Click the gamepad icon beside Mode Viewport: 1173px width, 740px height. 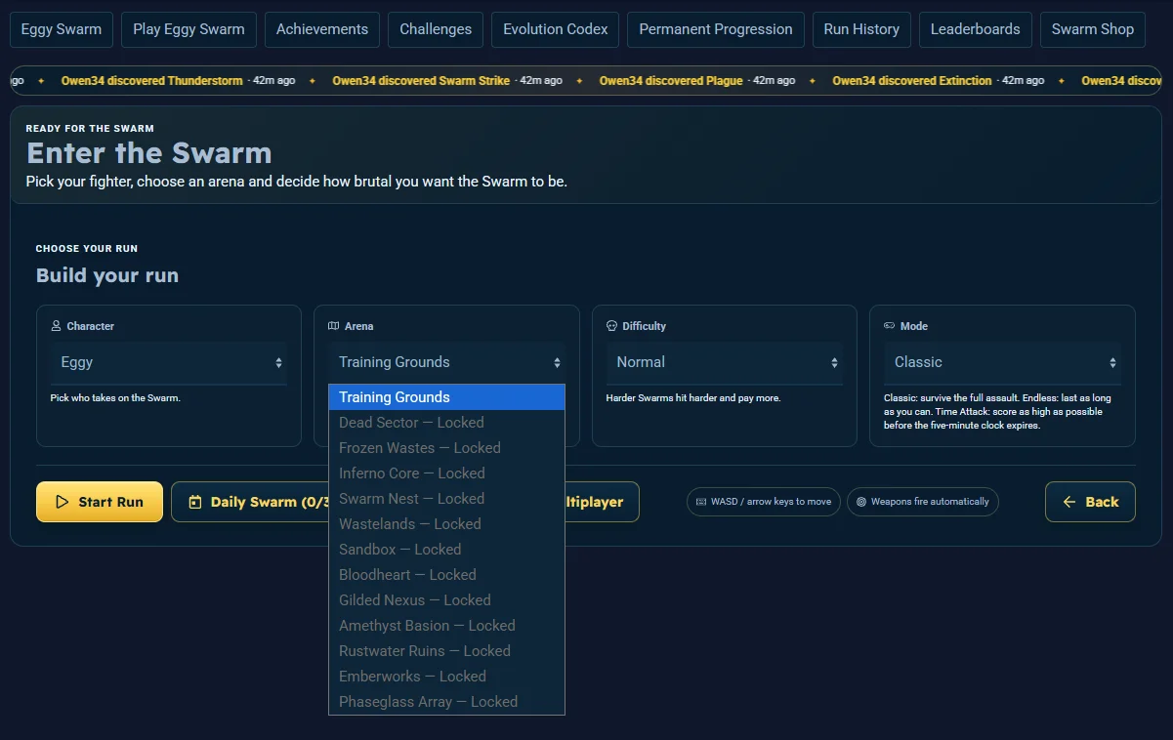[x=889, y=326]
